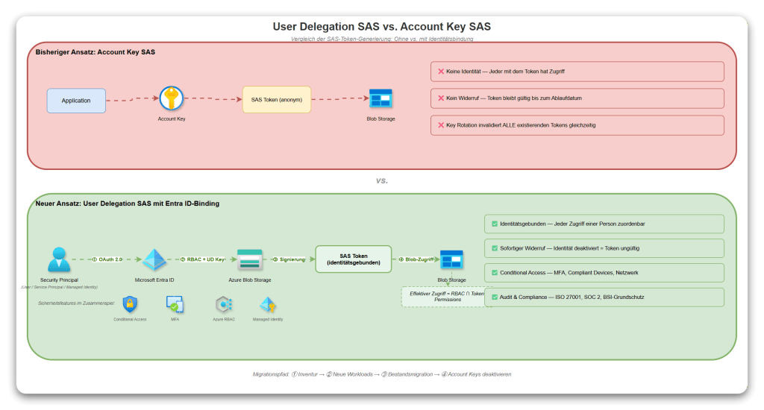
Task: Click the green check beside Identitätsgebunden
Action: click(x=494, y=224)
